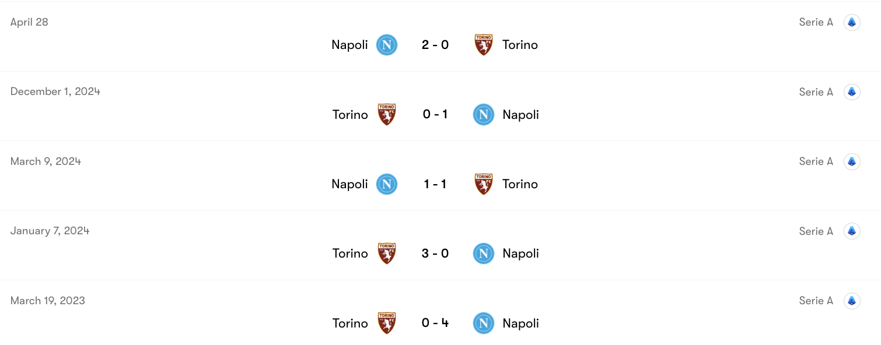Click Torino crest in January 7, 2024 match
Image resolution: width=881 pixels, height=345 pixels.
coord(386,254)
